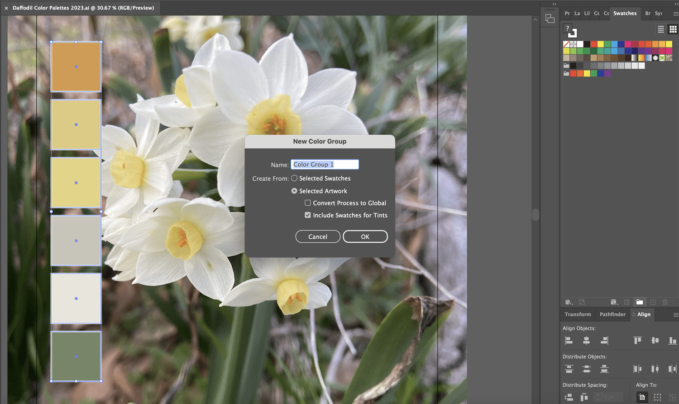Select Horizontal Align Center in Align panel
679x404 pixels.
point(586,341)
